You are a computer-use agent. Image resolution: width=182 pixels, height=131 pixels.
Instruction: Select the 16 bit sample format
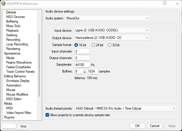[76, 45]
